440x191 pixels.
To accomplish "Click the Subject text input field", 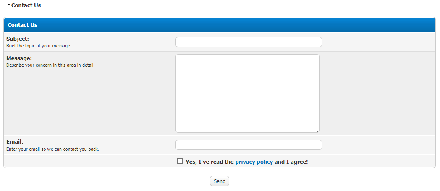I will (249, 42).
